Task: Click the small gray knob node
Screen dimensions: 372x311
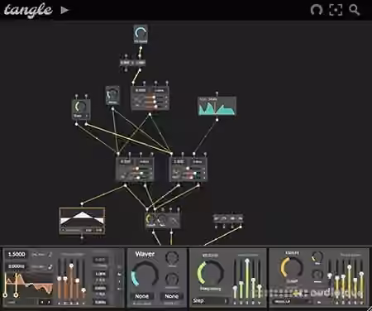Action: pyautogui.click(x=112, y=95)
